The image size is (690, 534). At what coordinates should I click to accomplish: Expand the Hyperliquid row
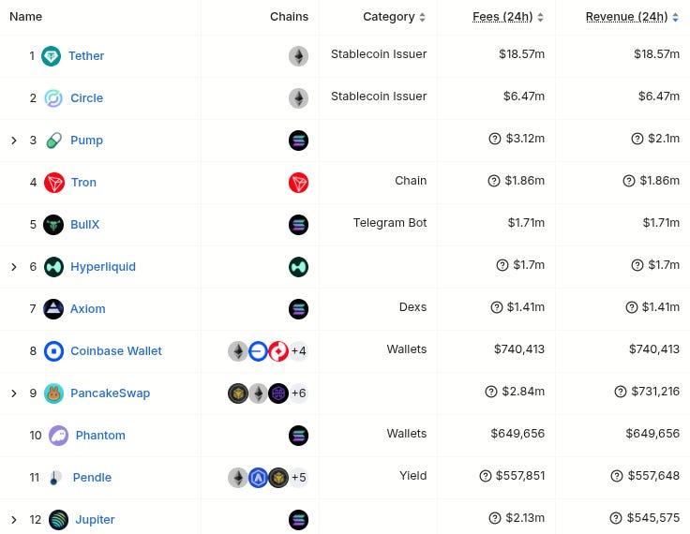coord(14,267)
